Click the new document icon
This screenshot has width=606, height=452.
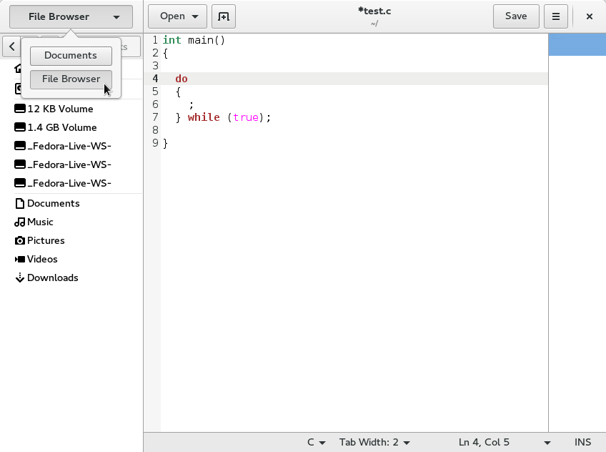[x=224, y=16]
